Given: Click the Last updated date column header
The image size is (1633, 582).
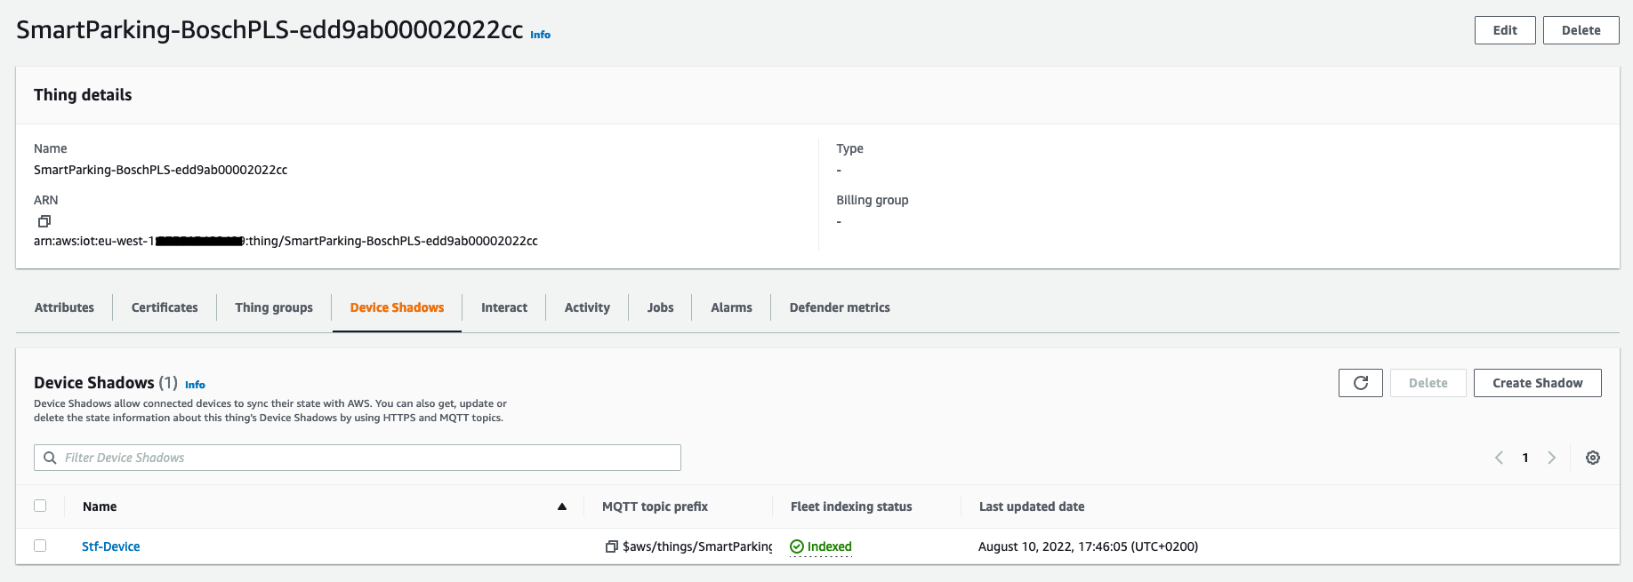Looking at the screenshot, I should pyautogui.click(x=1032, y=506).
